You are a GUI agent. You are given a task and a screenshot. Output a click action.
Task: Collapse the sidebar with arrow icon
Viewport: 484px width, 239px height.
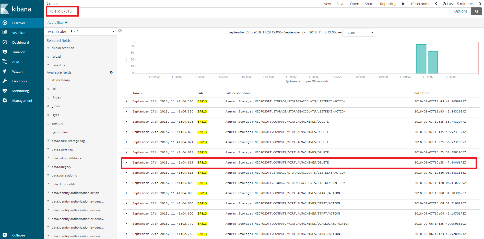tap(5, 235)
